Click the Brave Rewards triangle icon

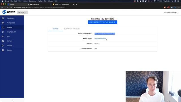click(168, 8)
